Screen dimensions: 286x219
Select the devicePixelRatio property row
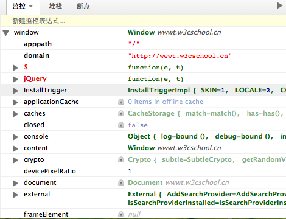click(144, 171)
